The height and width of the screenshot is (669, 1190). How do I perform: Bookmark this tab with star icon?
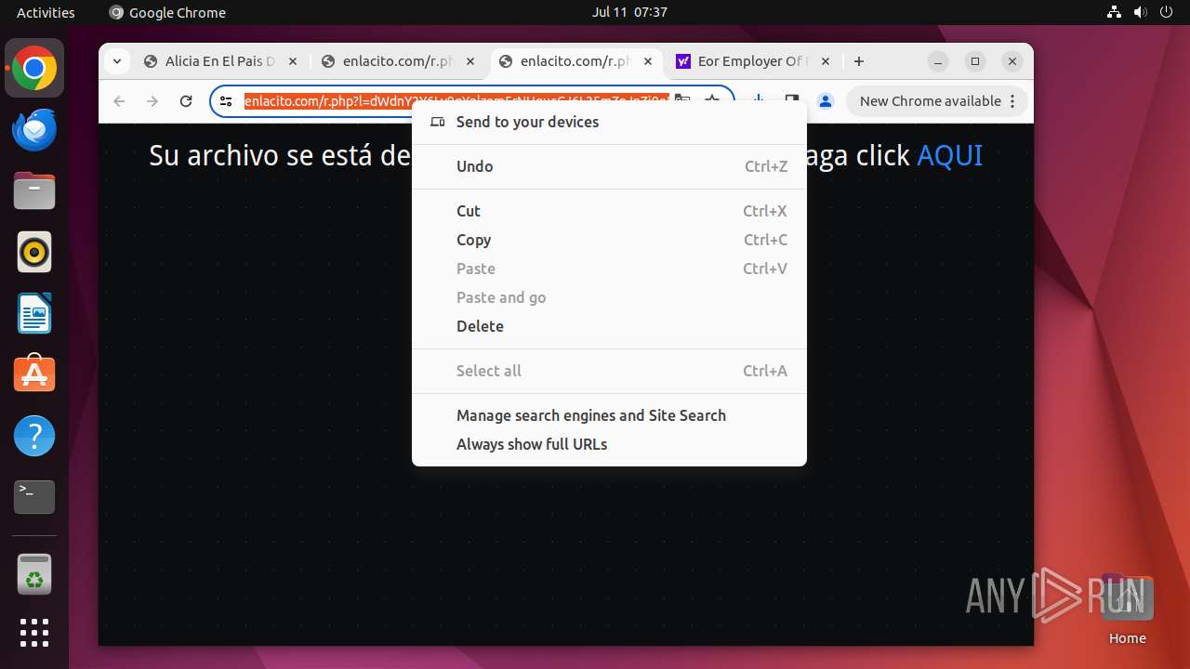712,101
